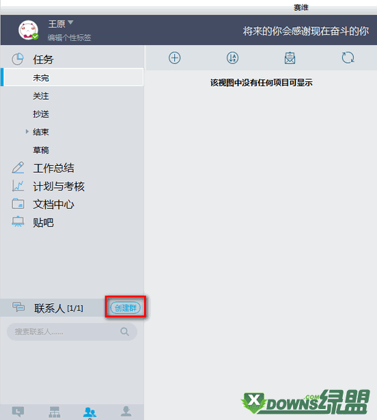Switch to the organization chart bottom tab
This screenshot has width=377, height=420.
pos(55,412)
